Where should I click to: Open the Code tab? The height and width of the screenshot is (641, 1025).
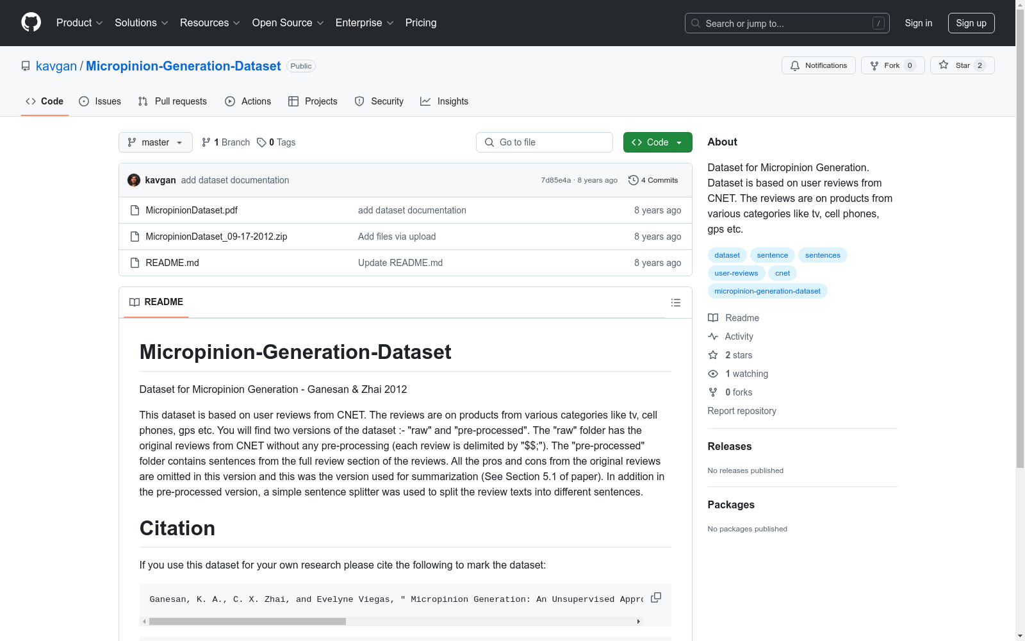pos(45,101)
